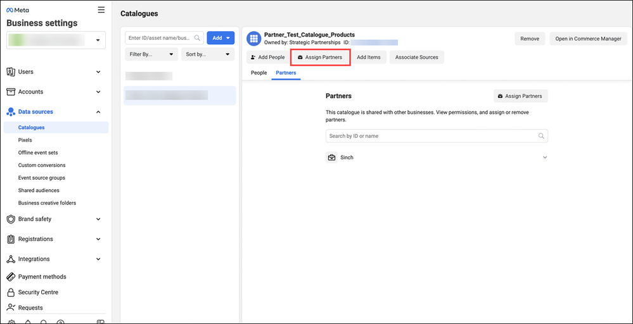The height and width of the screenshot is (324, 633).
Task: Click the Sinch partner name
Action: point(347,158)
